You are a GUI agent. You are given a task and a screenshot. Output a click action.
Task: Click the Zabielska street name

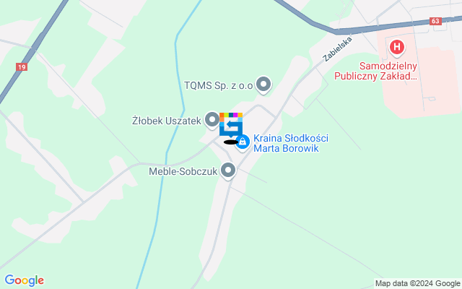point(337,49)
